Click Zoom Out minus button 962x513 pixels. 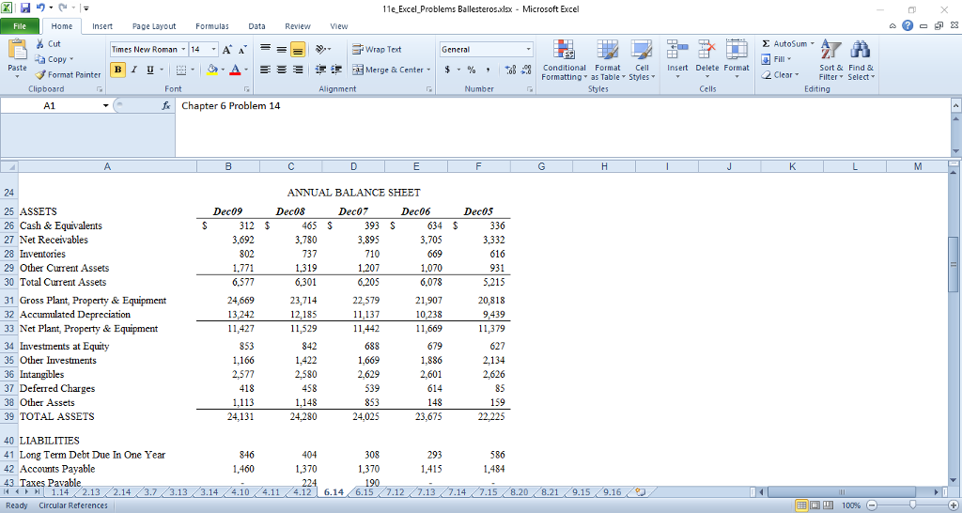click(x=872, y=505)
